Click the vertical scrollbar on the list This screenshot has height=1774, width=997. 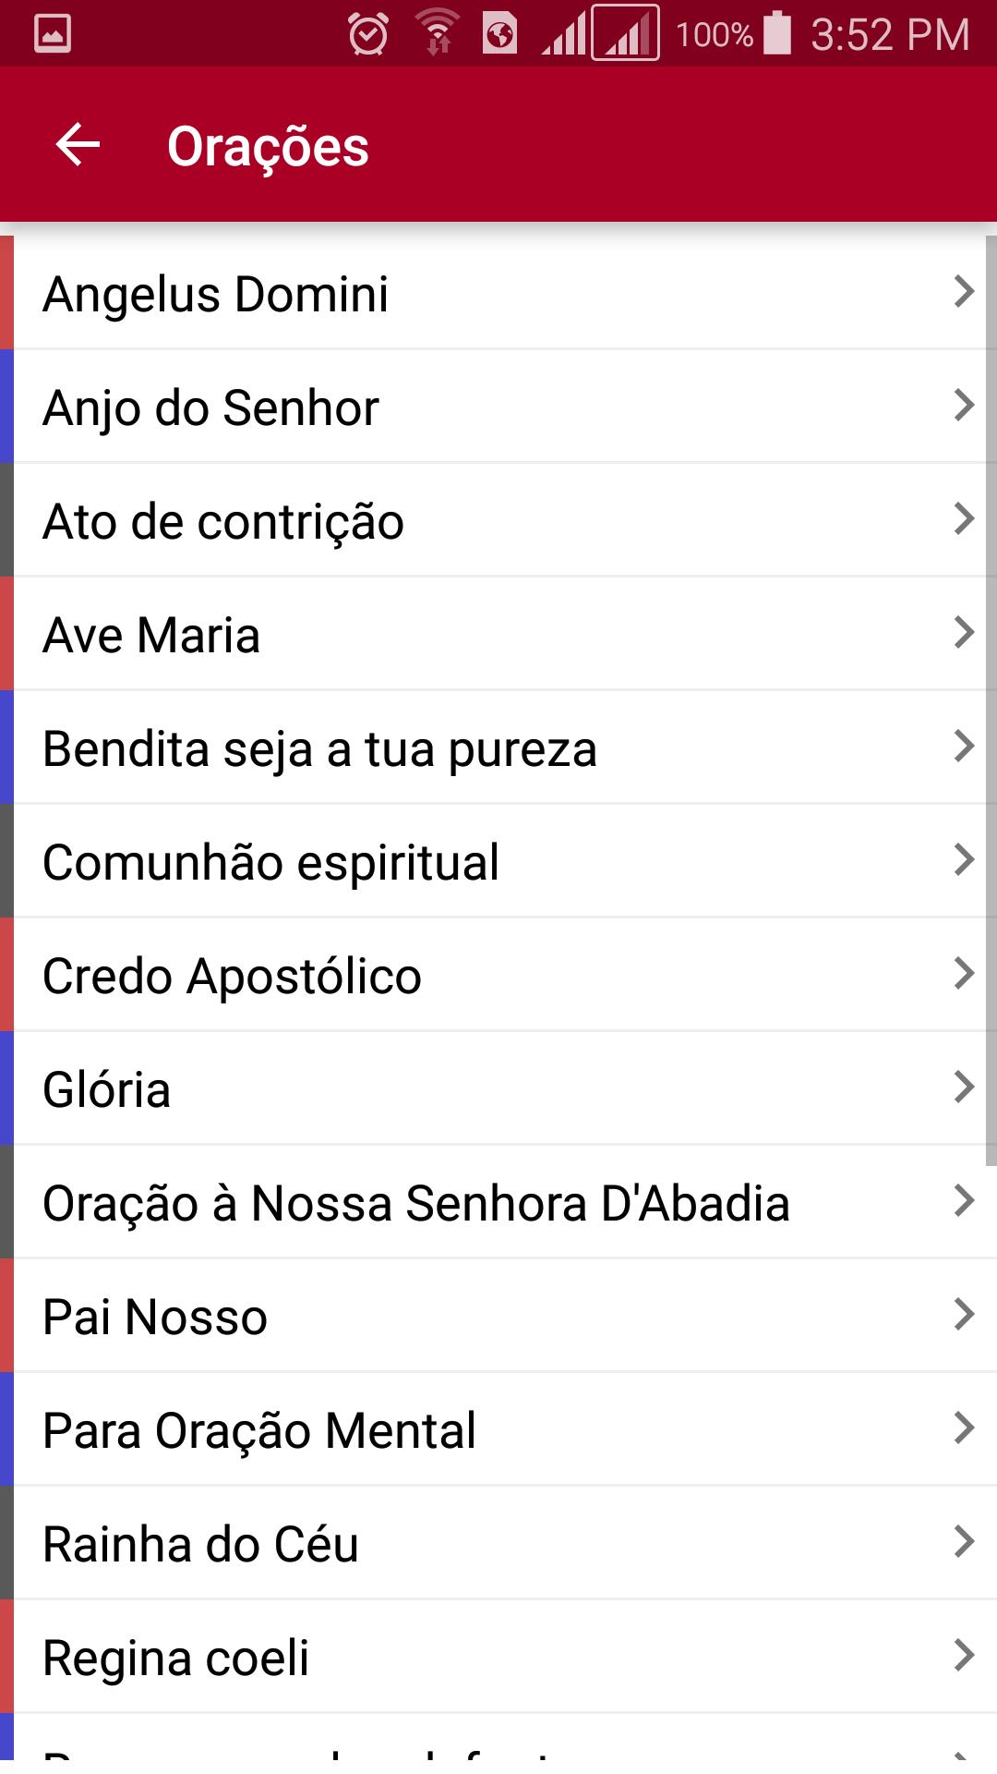tap(991, 700)
